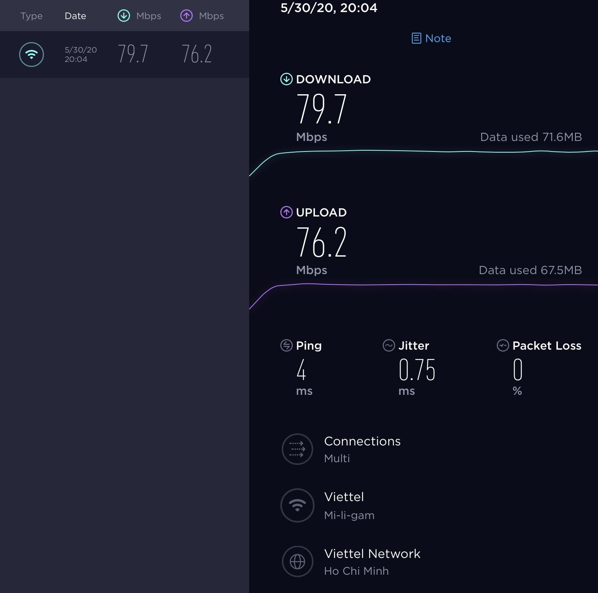
Task: Click the Viettel Network globe icon
Action: pos(297,561)
